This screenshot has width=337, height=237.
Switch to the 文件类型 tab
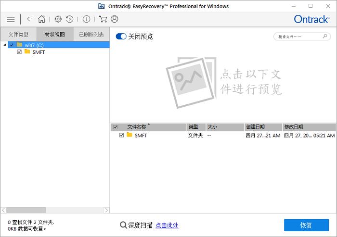click(x=18, y=34)
